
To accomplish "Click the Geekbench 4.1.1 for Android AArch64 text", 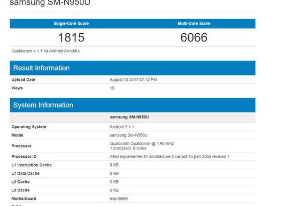I will pyautogui.click(x=46, y=51).
